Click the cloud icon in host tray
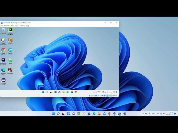 [146, 114]
